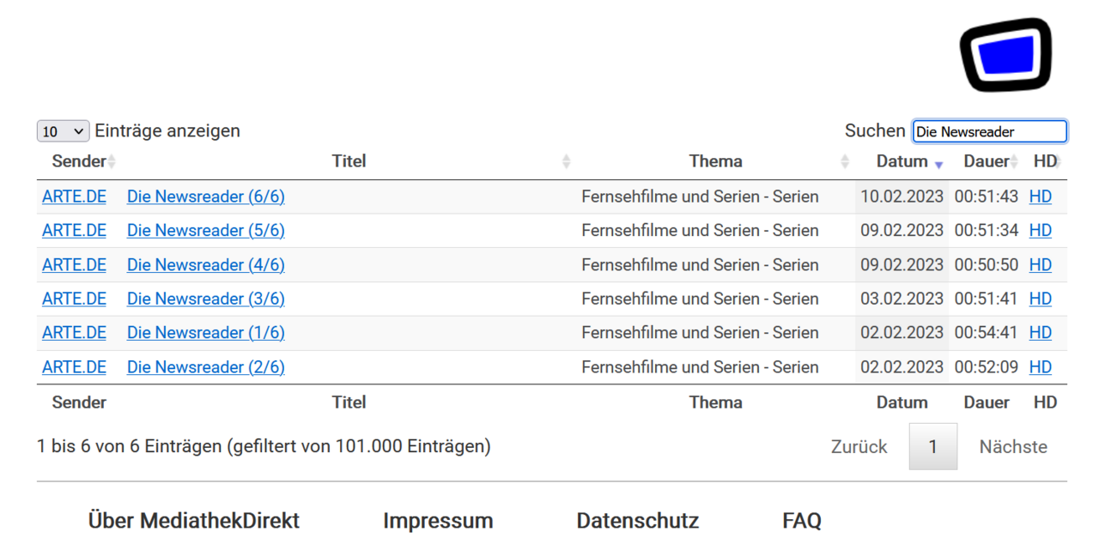Viewport: 1099px width, 556px height.
Task: Toggle descending sort on Datum header
Action: [x=900, y=160]
